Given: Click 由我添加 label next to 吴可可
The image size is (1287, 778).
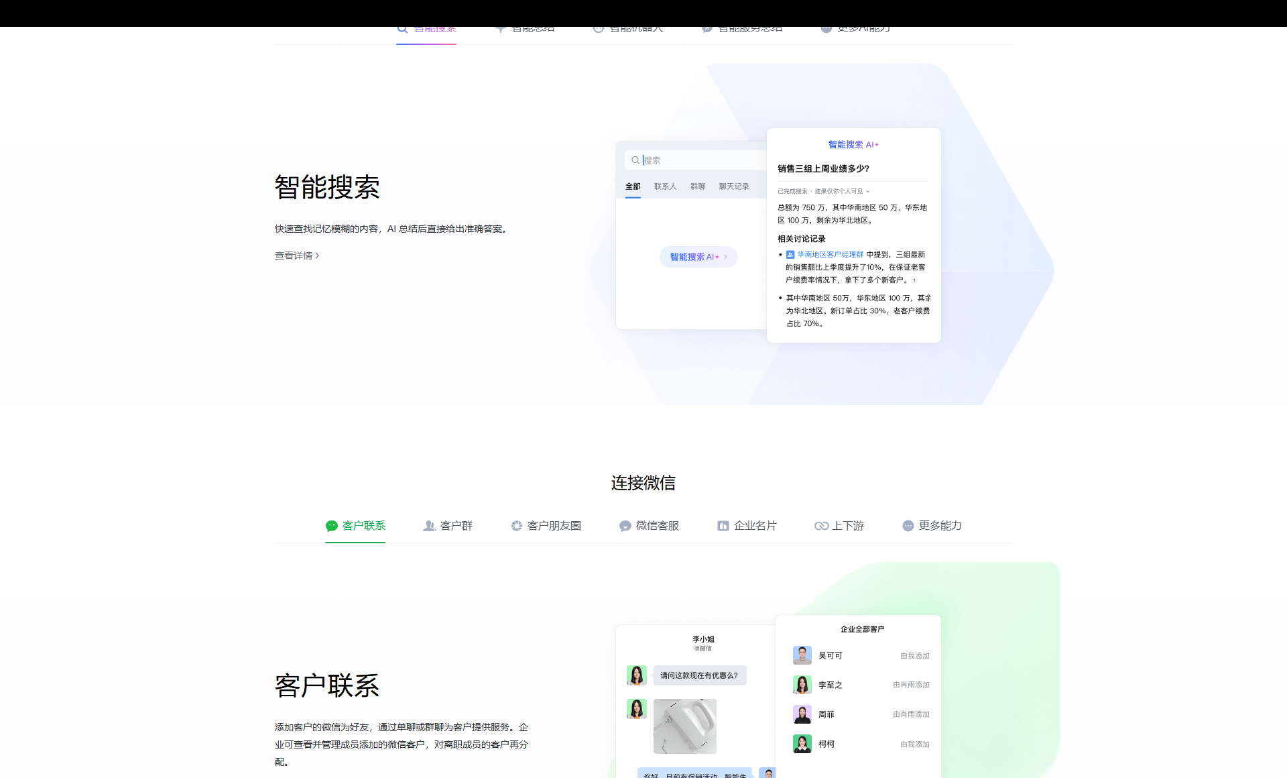Looking at the screenshot, I should pos(915,655).
